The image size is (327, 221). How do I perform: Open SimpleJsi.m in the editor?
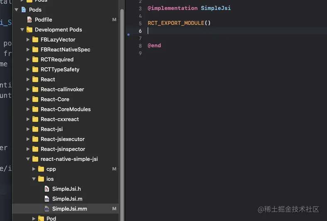[x=67, y=199]
